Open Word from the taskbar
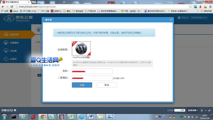This screenshot has height=120, width=213. coord(91,117)
